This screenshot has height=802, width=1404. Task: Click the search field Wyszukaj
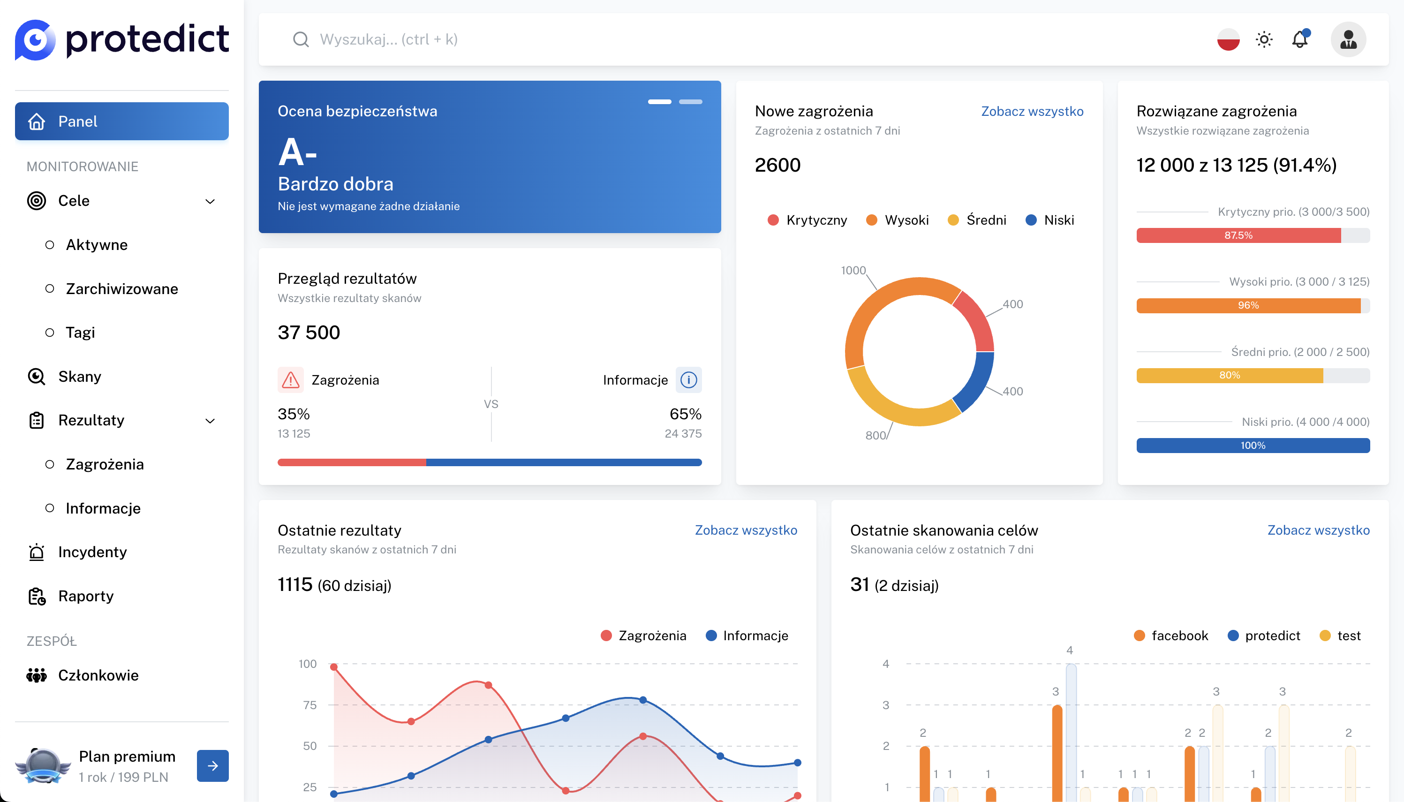click(389, 40)
